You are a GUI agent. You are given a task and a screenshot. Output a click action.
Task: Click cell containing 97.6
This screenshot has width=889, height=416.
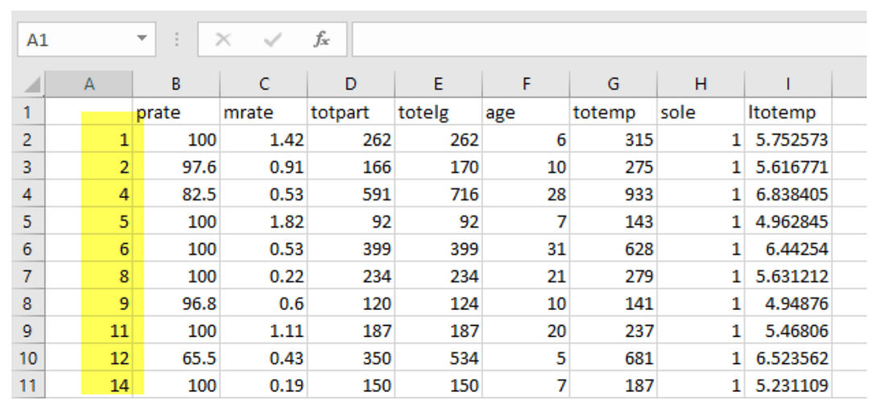tap(176, 166)
